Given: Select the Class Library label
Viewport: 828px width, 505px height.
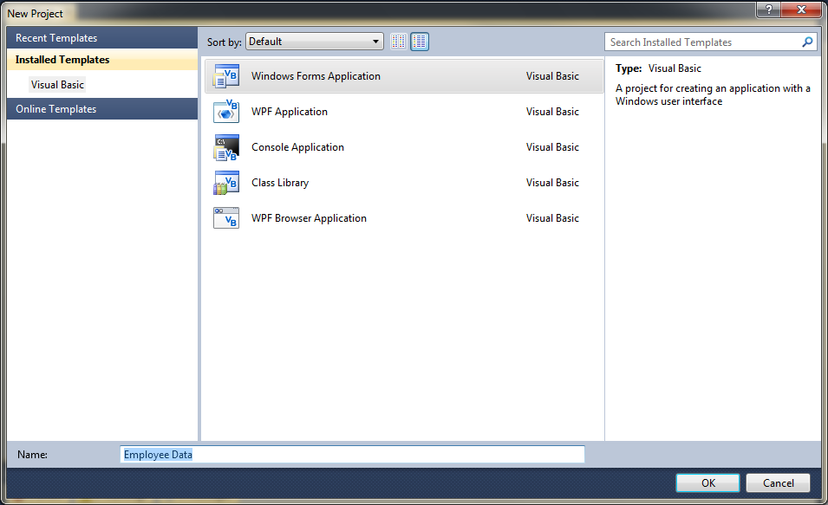Looking at the screenshot, I should [280, 183].
